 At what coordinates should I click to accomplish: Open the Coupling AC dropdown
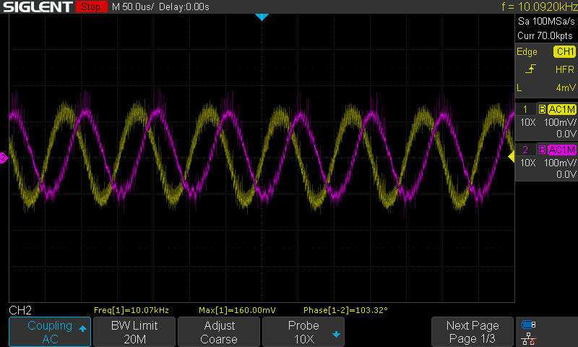point(50,332)
